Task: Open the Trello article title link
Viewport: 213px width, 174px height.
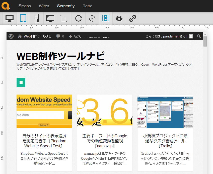Action: [165, 141]
